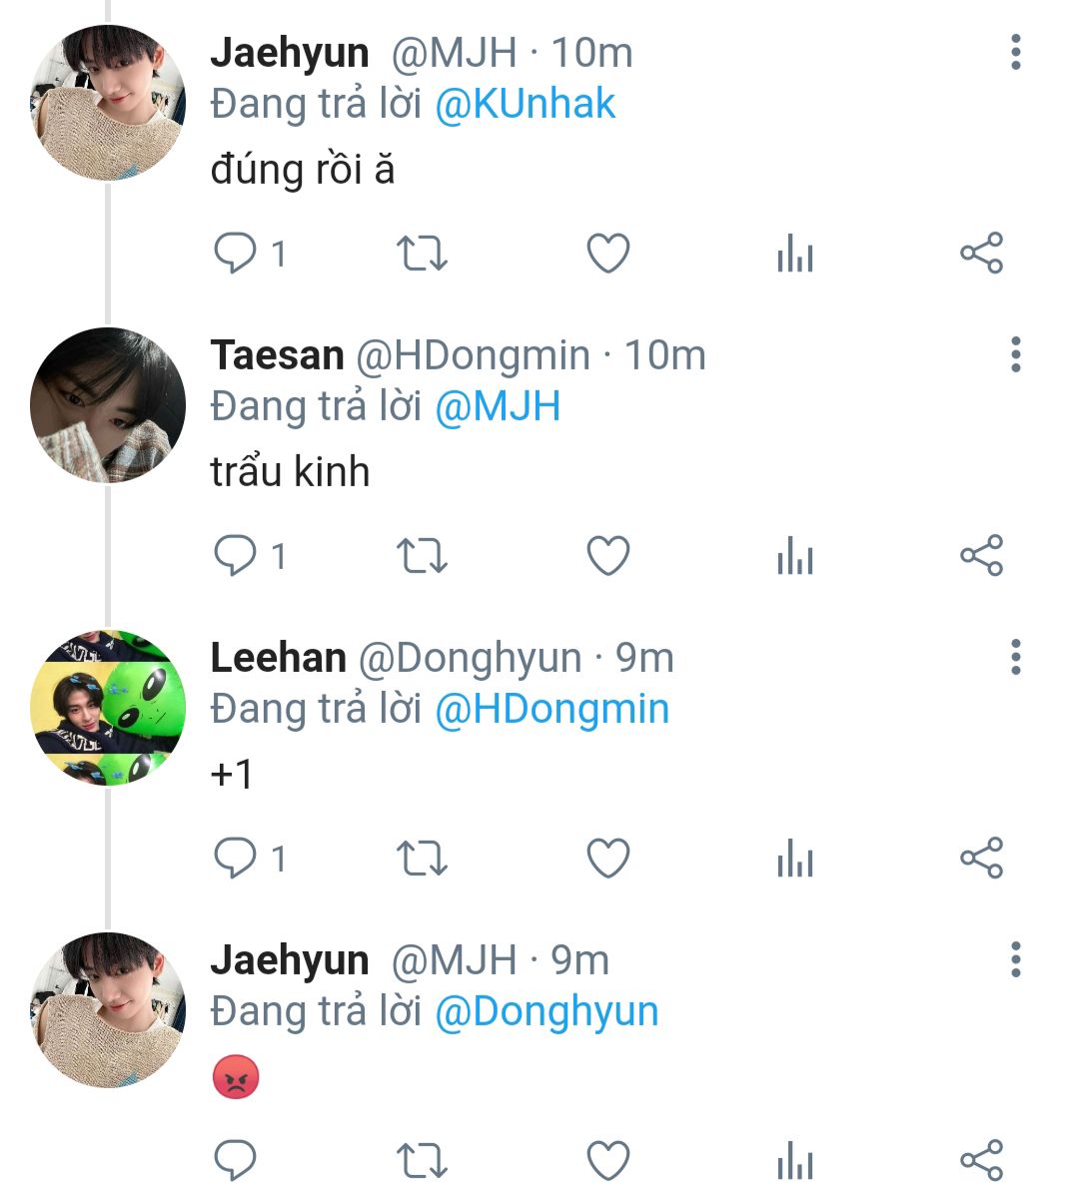Share Taesan's "trẩu kinh" tweet
This screenshot has width=1078, height=1189.
pos(980,556)
